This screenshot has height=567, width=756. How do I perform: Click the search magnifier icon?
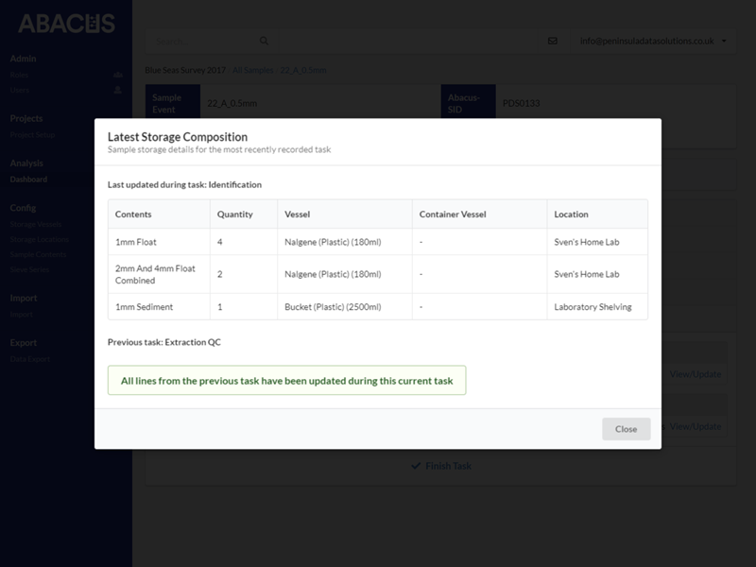pos(265,42)
